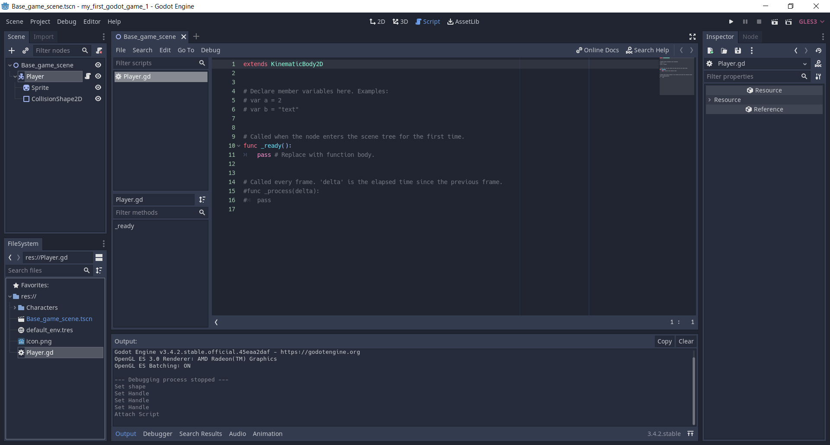Go to previous edited script location
Viewport: 830px width, 445px height.
coord(681,50)
